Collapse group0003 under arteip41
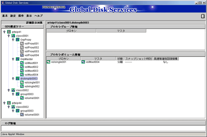The width and height of the screenshot is (207, 137). pos(13,94)
